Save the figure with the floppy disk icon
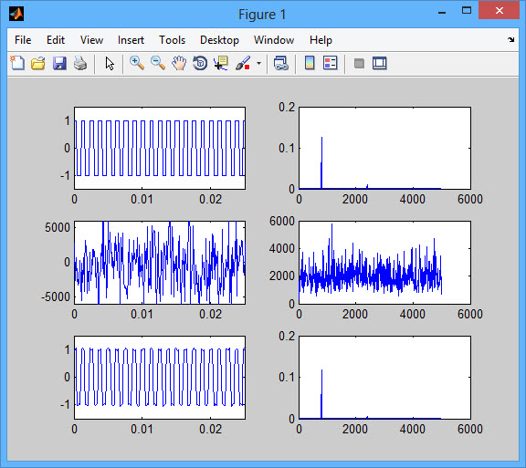The image size is (526, 468). point(59,63)
